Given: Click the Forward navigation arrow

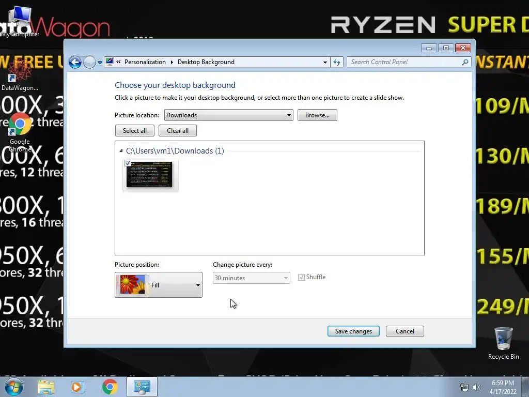Looking at the screenshot, I should click(x=89, y=62).
